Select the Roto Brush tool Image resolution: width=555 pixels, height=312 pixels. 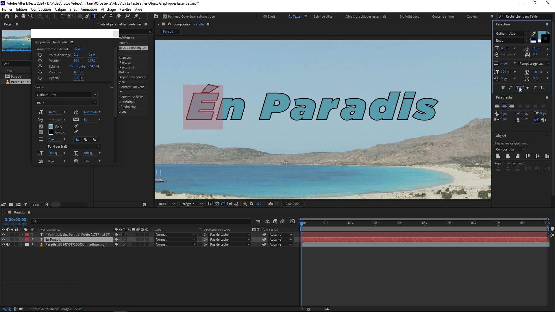127,16
